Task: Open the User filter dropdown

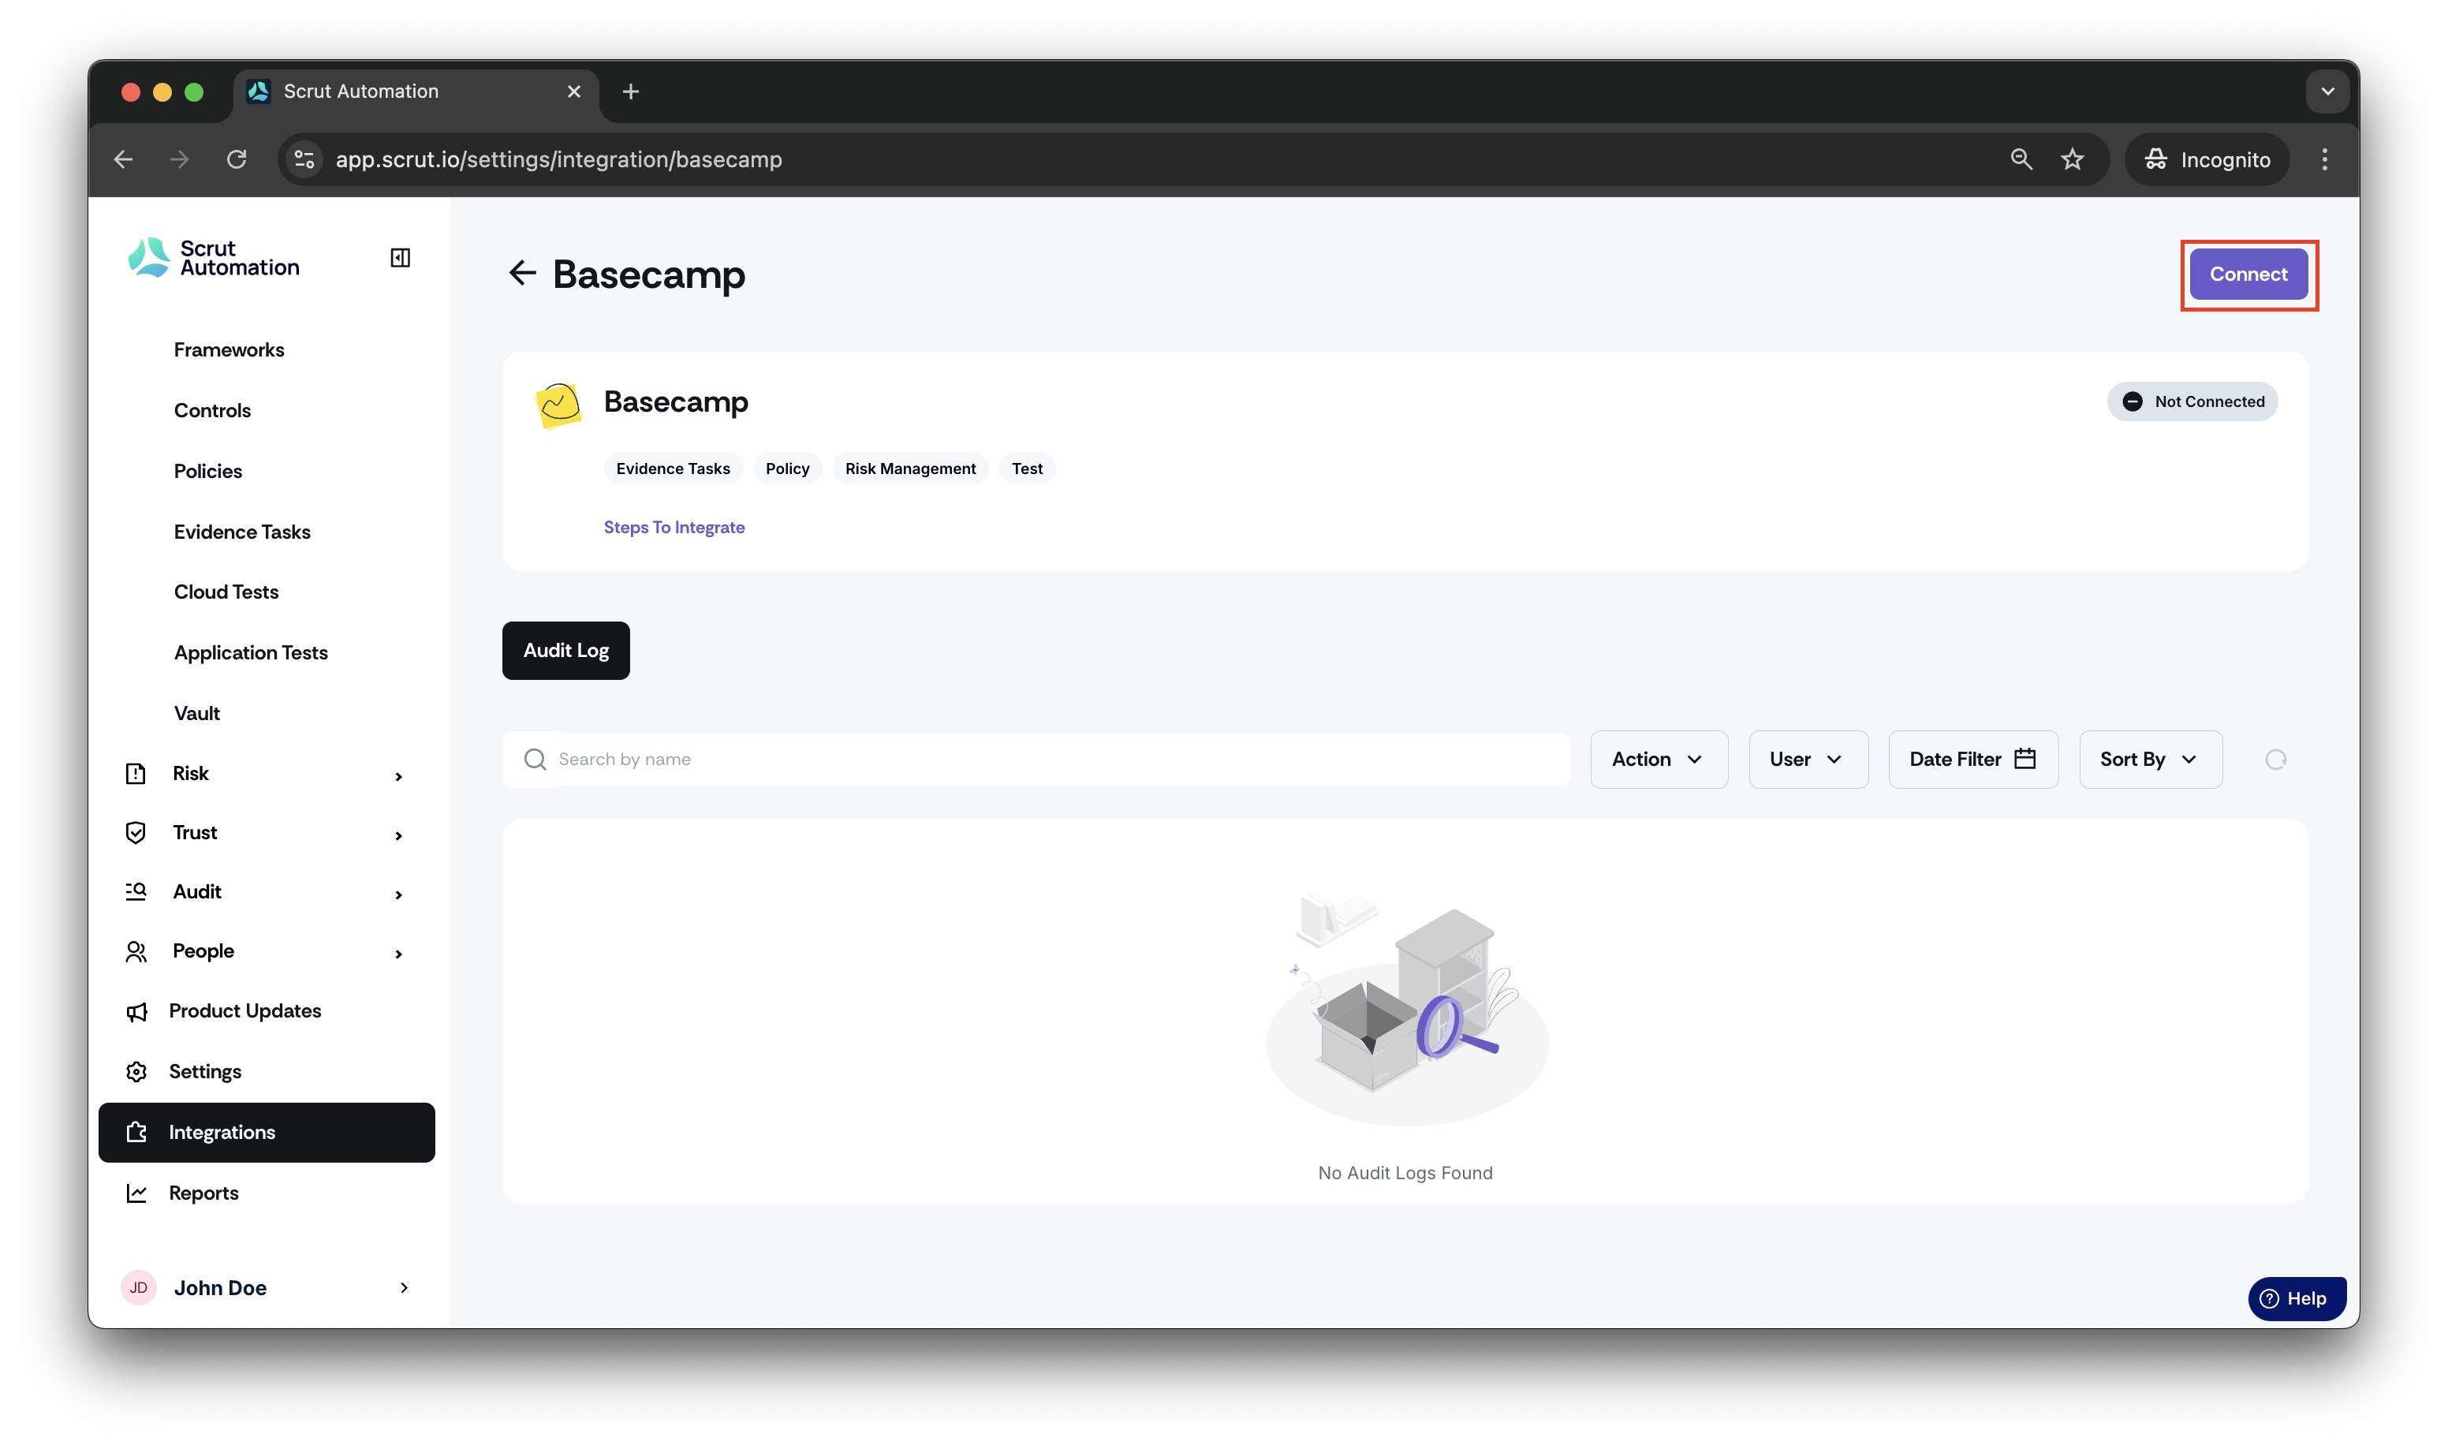Action: (1808, 760)
